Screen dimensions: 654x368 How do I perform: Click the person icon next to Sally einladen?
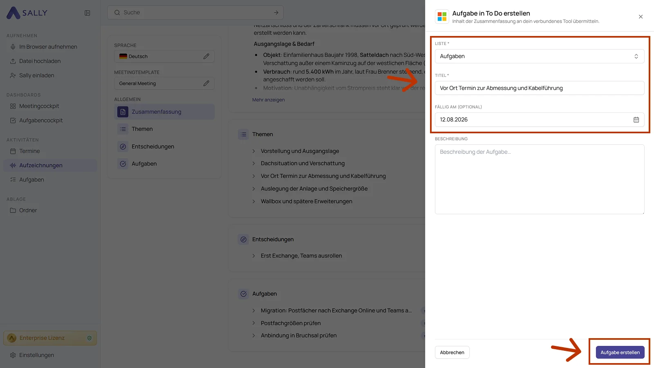(13, 76)
